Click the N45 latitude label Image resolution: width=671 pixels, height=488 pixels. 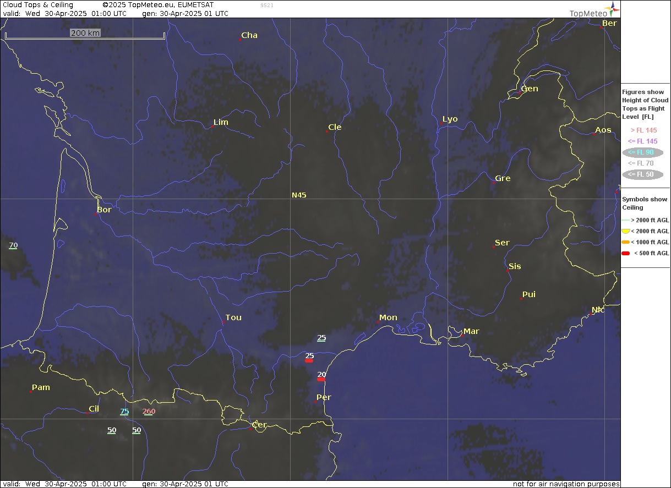pos(299,195)
